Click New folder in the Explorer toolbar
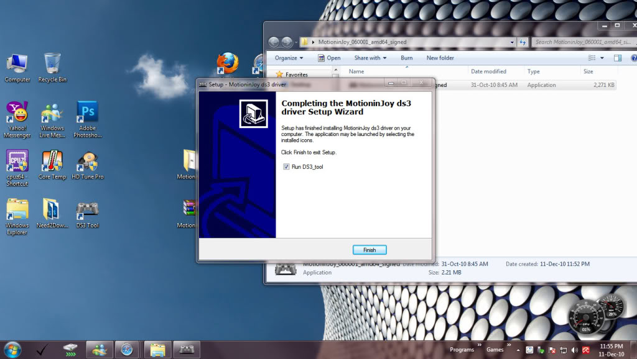The width and height of the screenshot is (637, 359). click(x=440, y=58)
